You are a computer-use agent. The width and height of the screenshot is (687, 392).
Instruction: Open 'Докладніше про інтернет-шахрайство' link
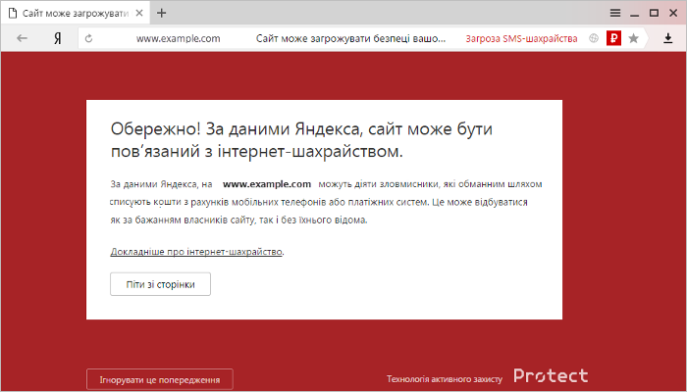[x=196, y=252]
